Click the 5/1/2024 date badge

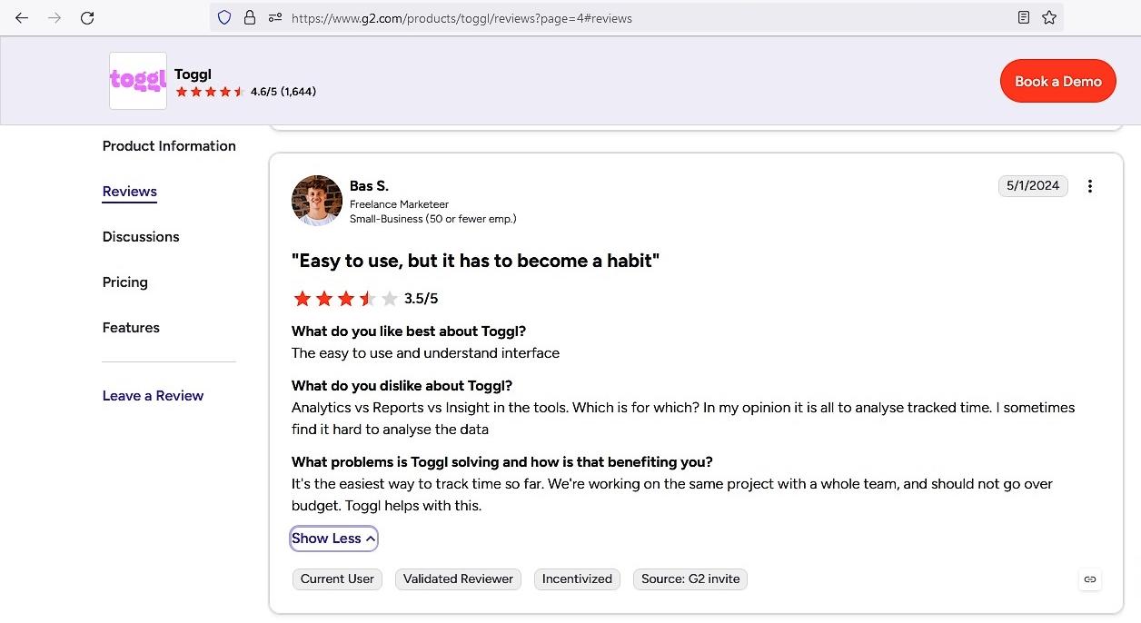(1033, 185)
